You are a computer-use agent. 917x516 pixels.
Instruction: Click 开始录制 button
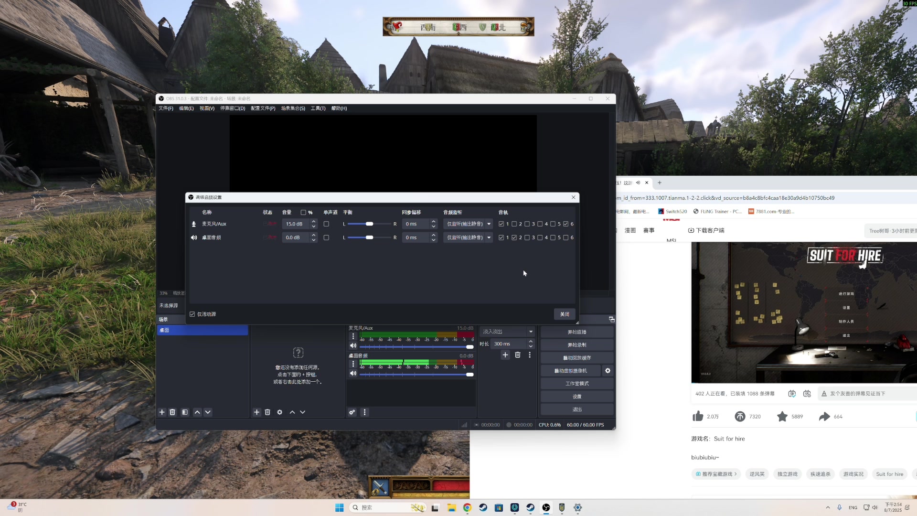click(x=577, y=345)
